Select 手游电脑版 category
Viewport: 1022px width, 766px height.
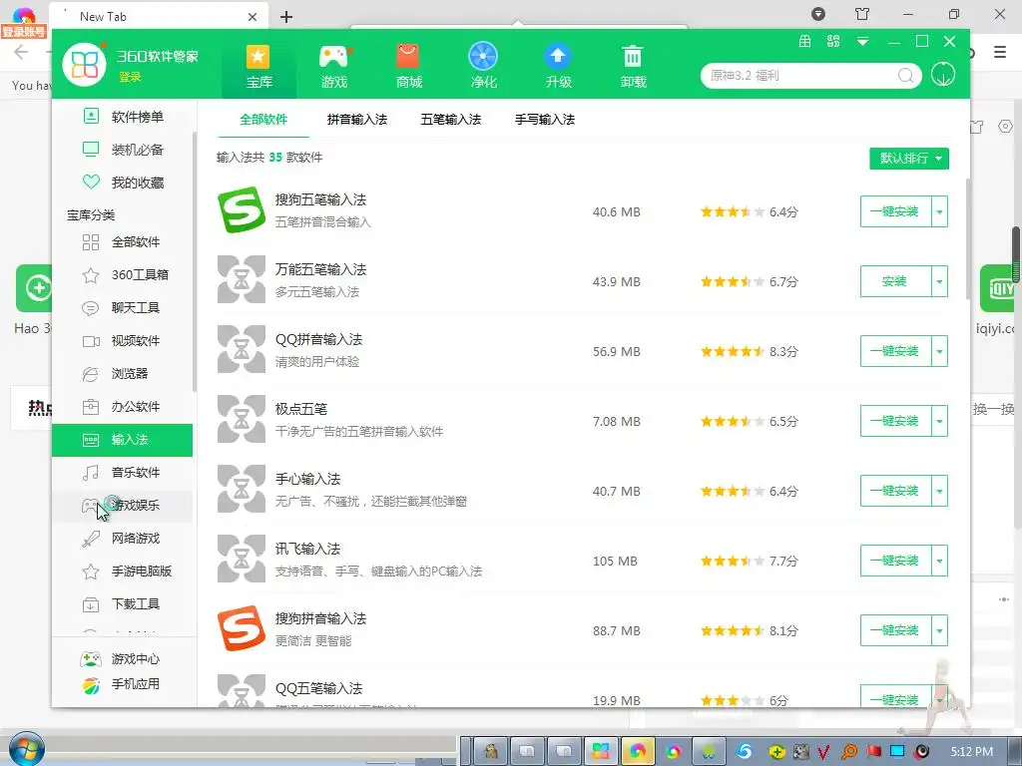click(124, 572)
